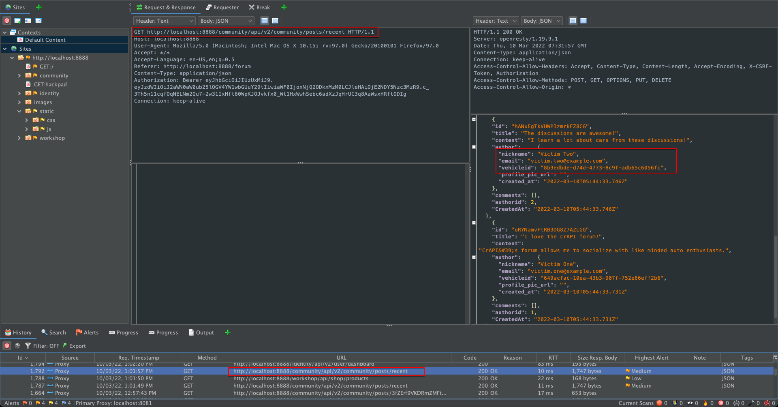Toggle in-scope filter target in History toolbar
The width and height of the screenshot is (778, 407).
click(x=7, y=346)
